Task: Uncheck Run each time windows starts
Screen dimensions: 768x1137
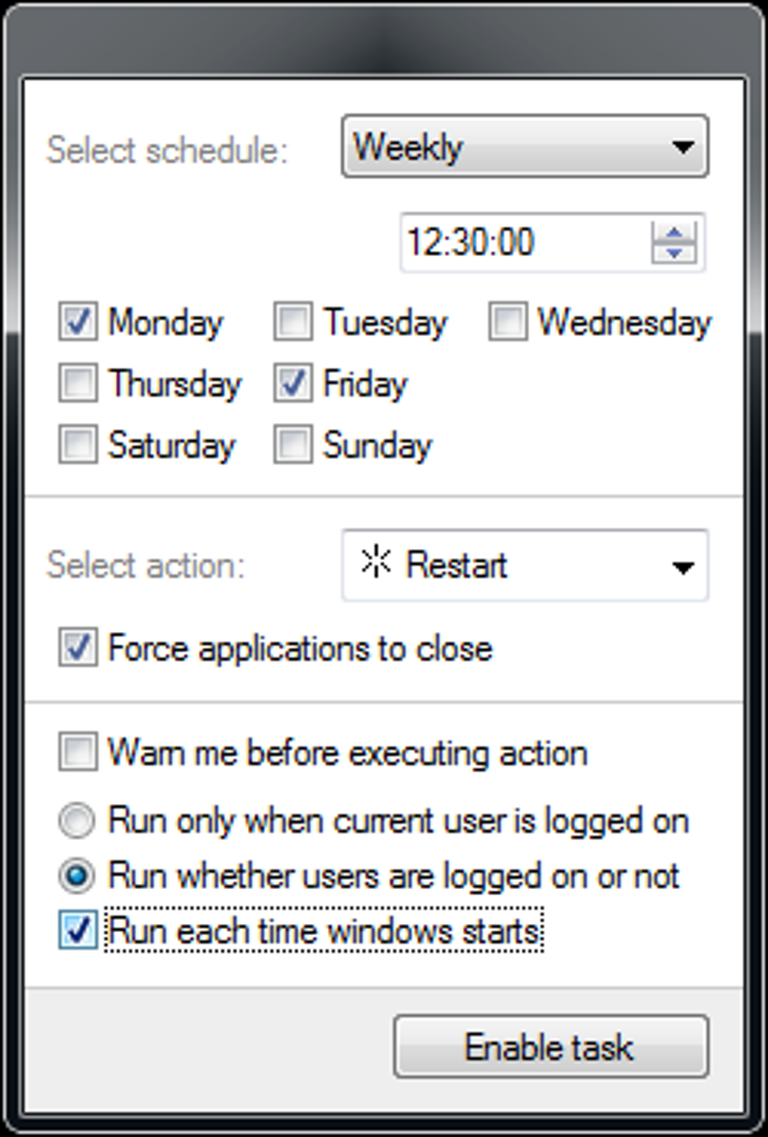Action: [x=78, y=930]
